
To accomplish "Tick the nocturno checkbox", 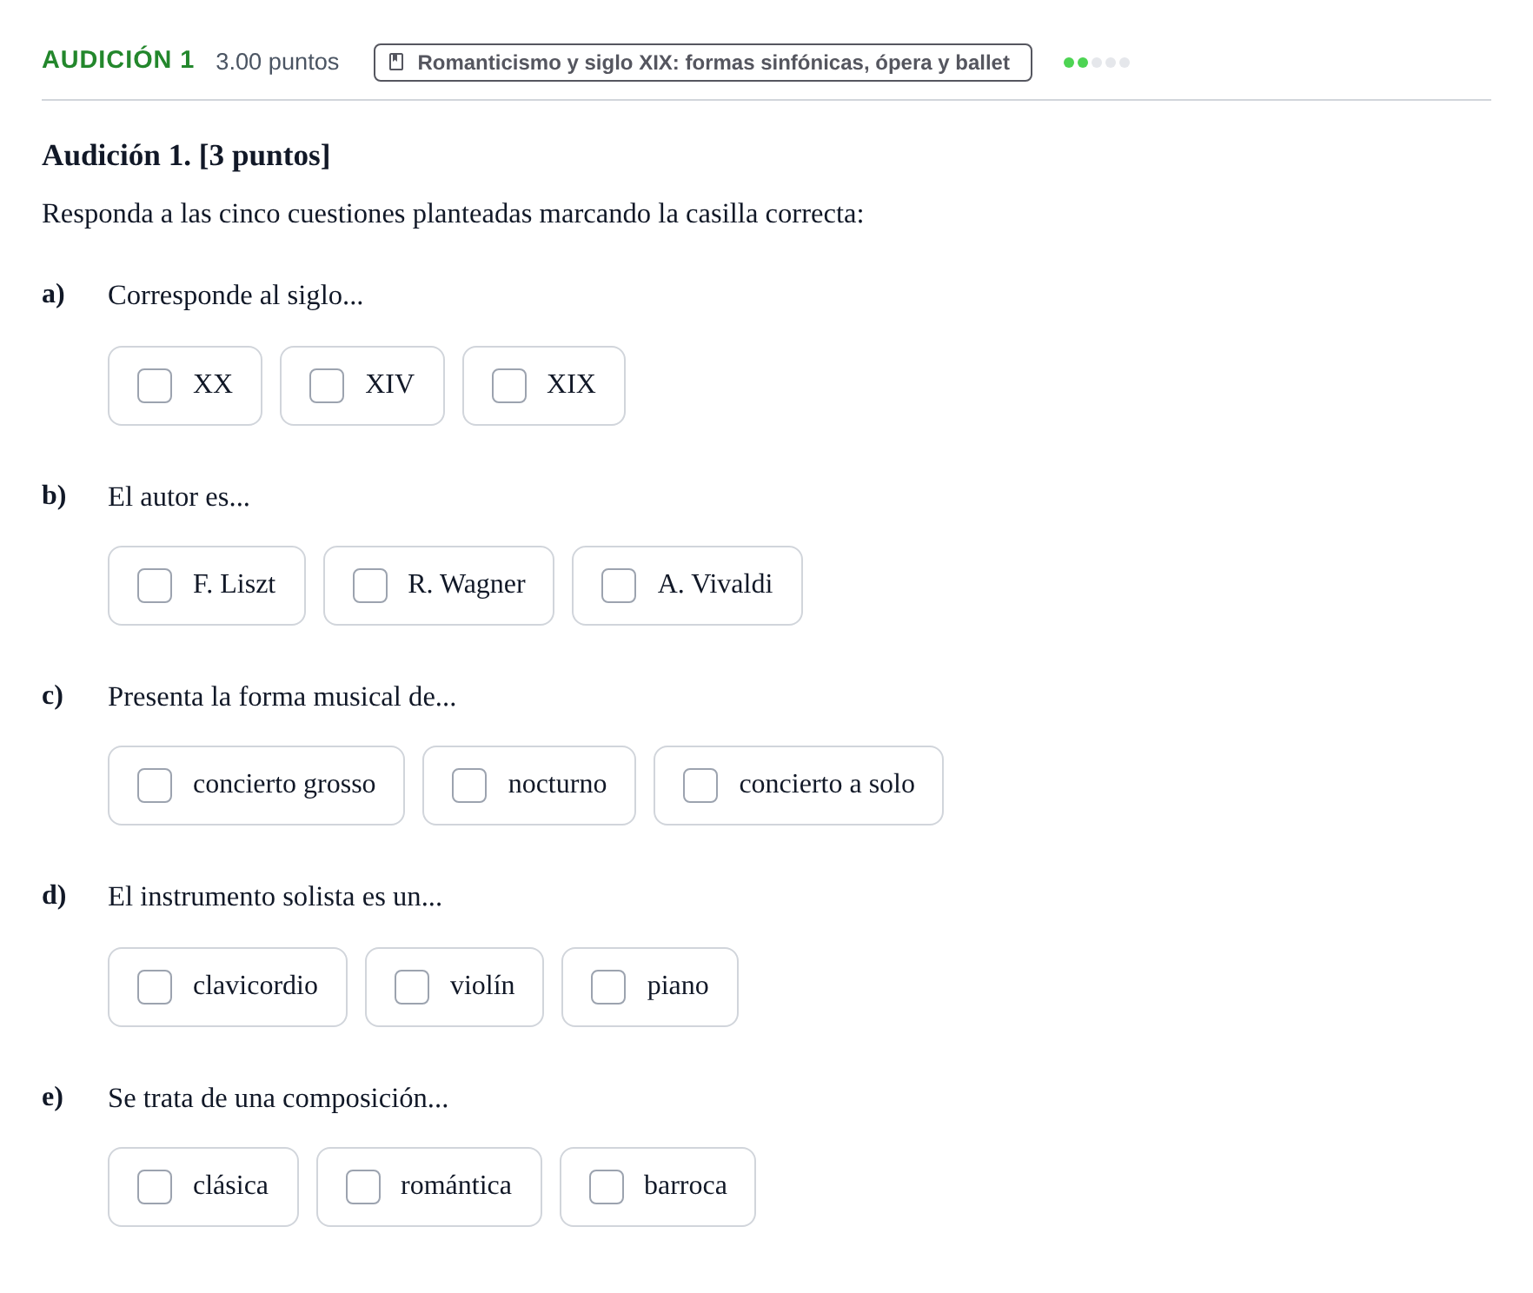I will click(x=469, y=786).
